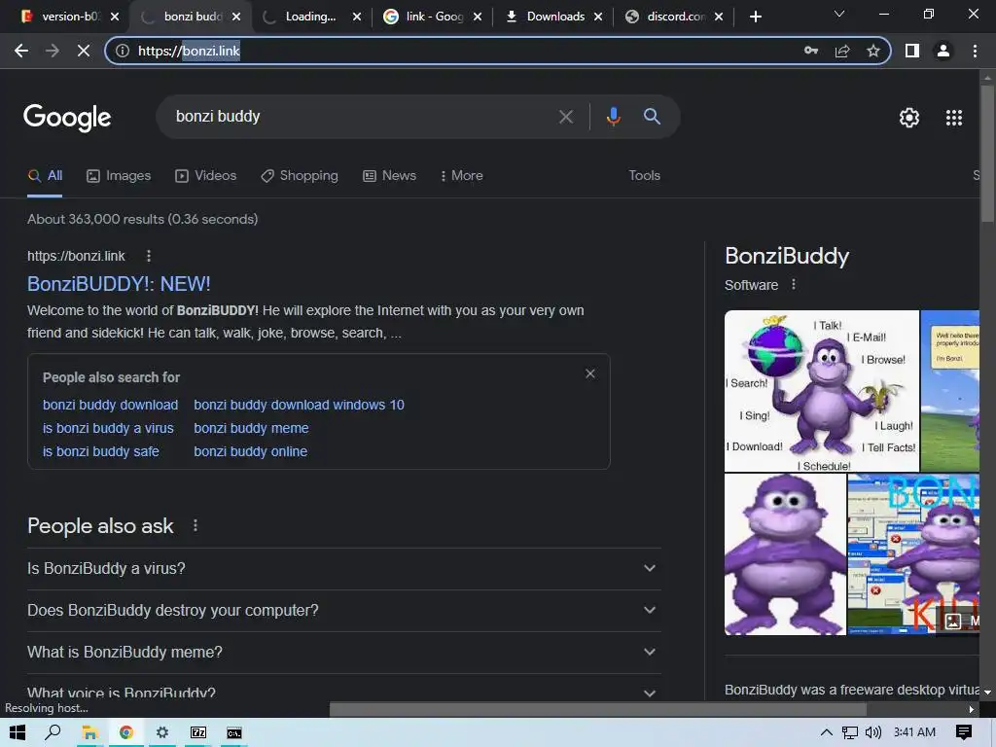Search bonzi buddy download windows 10
Image resolution: width=996 pixels, height=747 pixels.
[300, 406]
